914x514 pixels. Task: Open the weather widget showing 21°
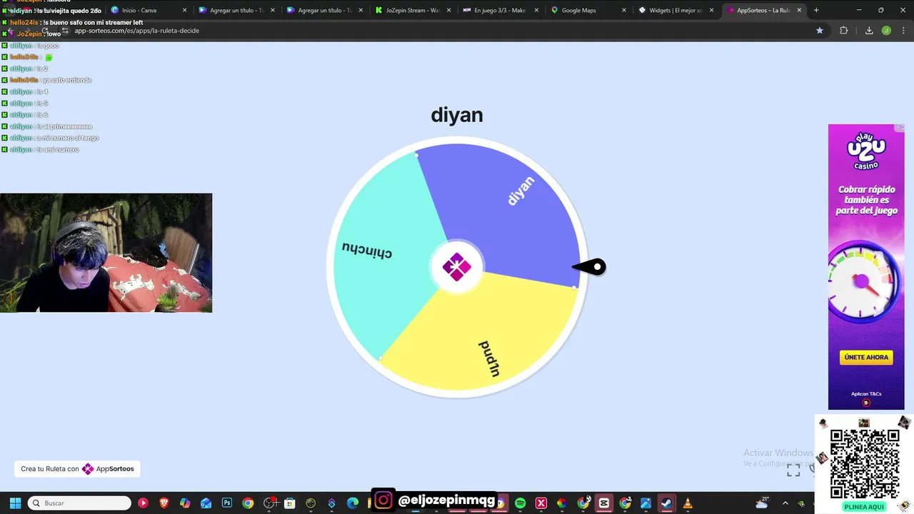[761, 503]
